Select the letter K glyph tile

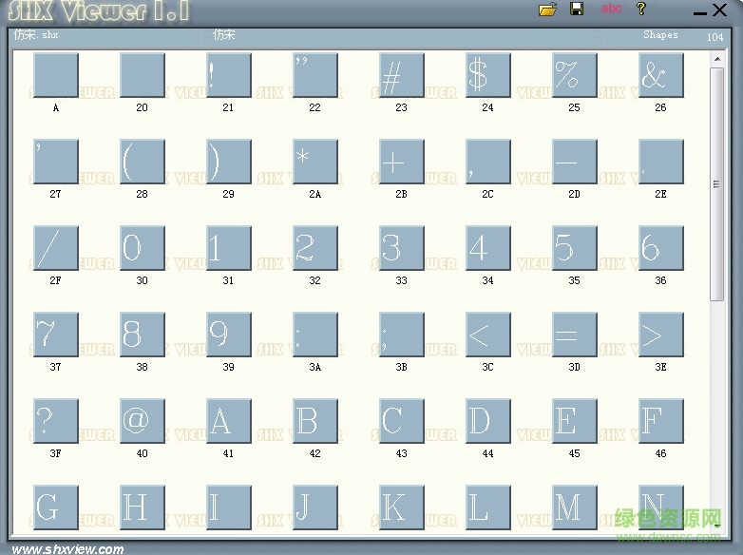click(402, 507)
